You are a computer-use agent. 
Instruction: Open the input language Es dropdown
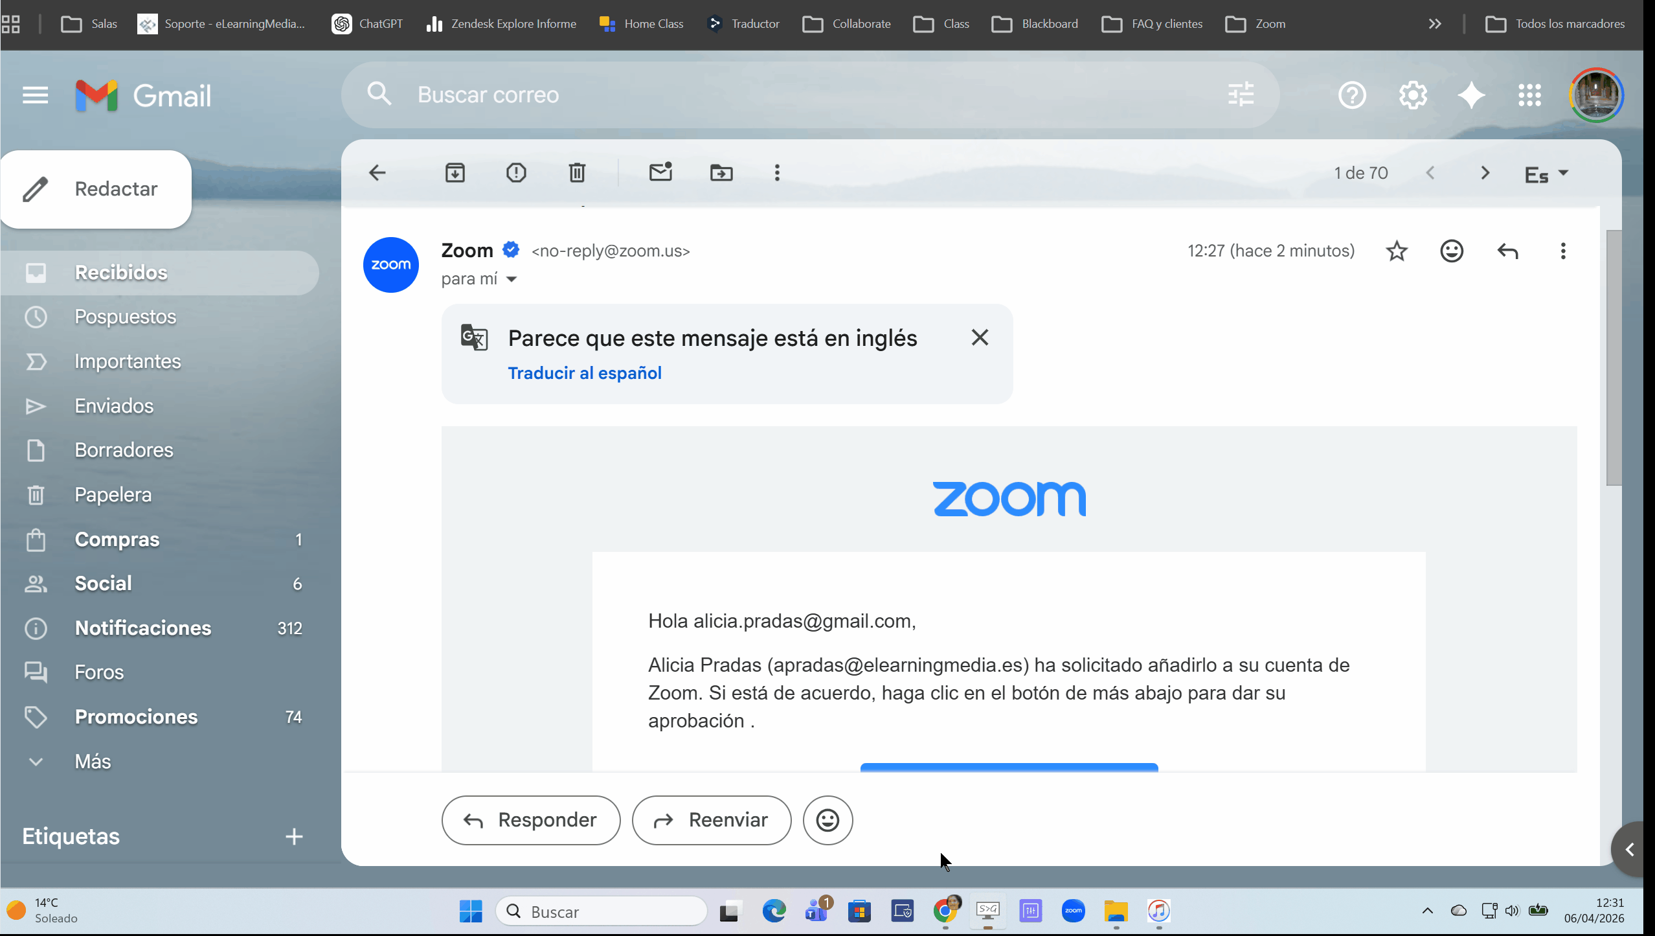click(1546, 174)
